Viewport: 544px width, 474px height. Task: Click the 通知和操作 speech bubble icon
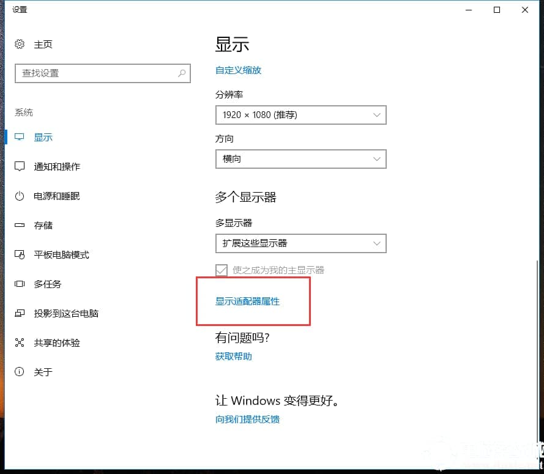(18, 166)
